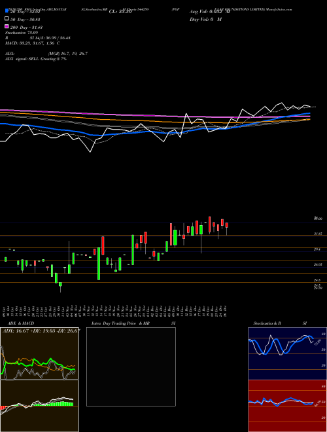Click the last red candlestick on 26 Dec
Viewport: 327px width, 432px height.
[x=226, y=225]
